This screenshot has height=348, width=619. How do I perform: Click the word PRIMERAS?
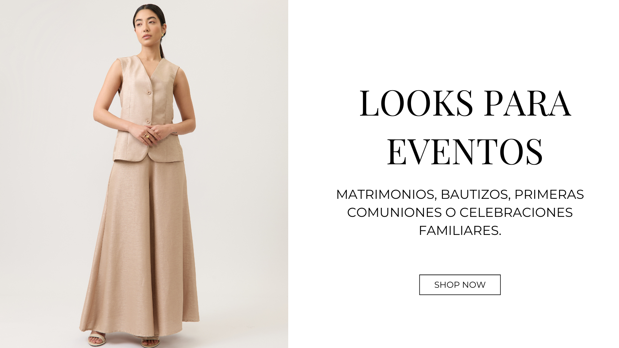(549, 194)
